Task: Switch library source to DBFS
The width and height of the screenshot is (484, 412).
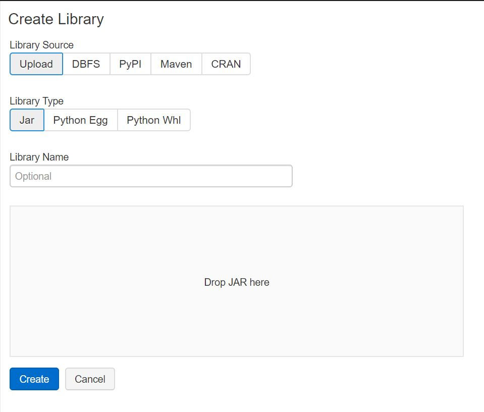Action: pos(86,64)
